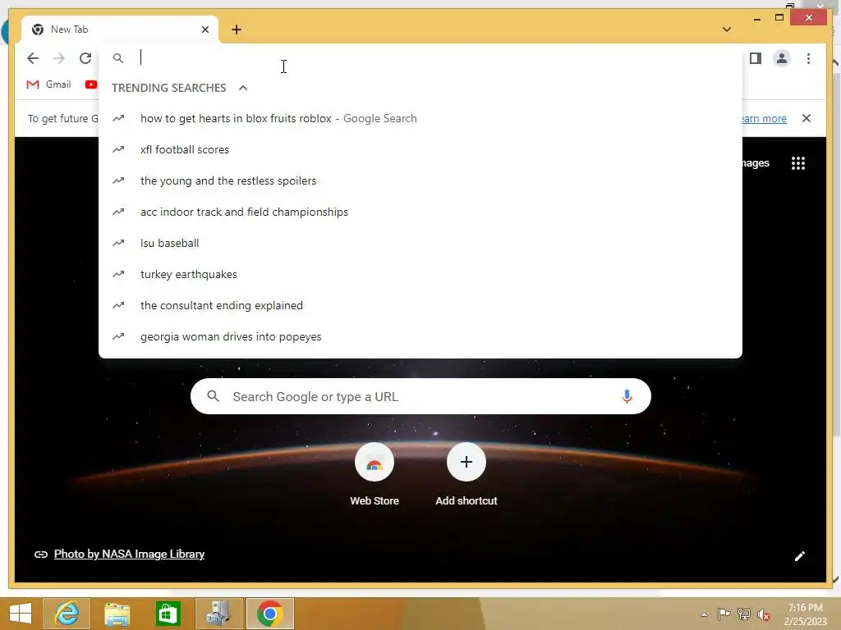Focus the Search Google or type URL box

tap(420, 396)
